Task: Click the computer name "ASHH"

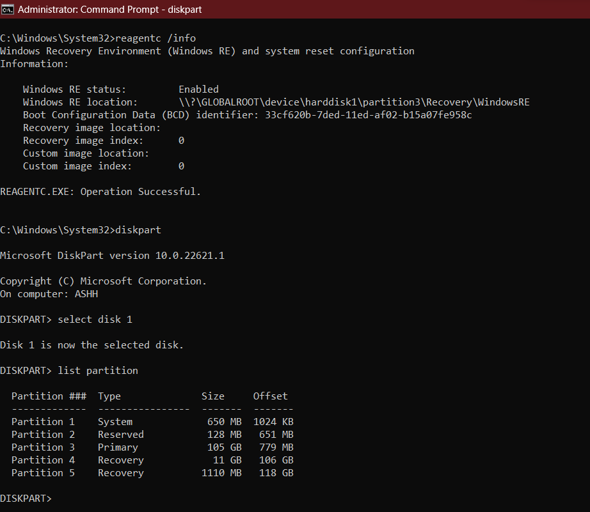Action: click(86, 294)
